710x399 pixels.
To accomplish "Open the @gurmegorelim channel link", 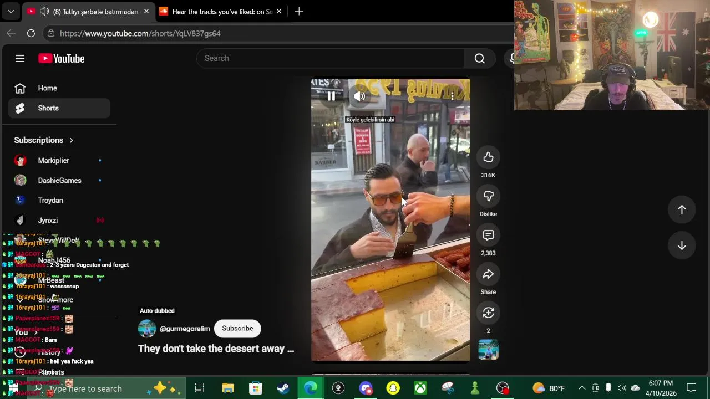I will [x=185, y=329].
